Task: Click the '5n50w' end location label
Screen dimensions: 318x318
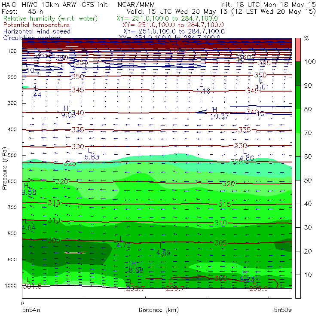Action: (283, 310)
